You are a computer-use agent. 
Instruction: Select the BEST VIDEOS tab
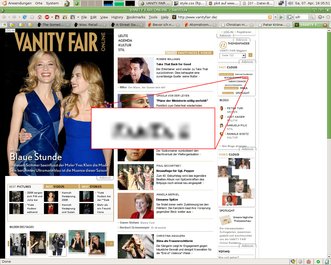(61, 187)
